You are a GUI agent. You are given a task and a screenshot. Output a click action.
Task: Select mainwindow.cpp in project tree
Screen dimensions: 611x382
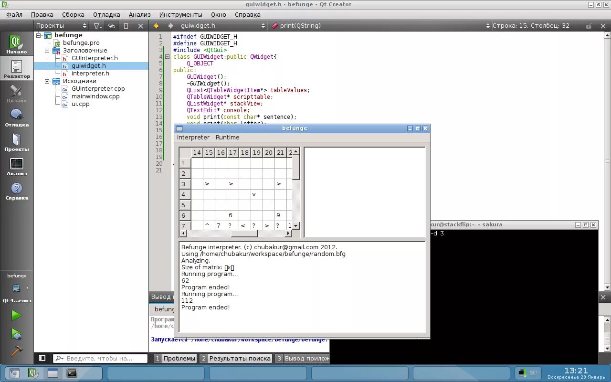[95, 96]
